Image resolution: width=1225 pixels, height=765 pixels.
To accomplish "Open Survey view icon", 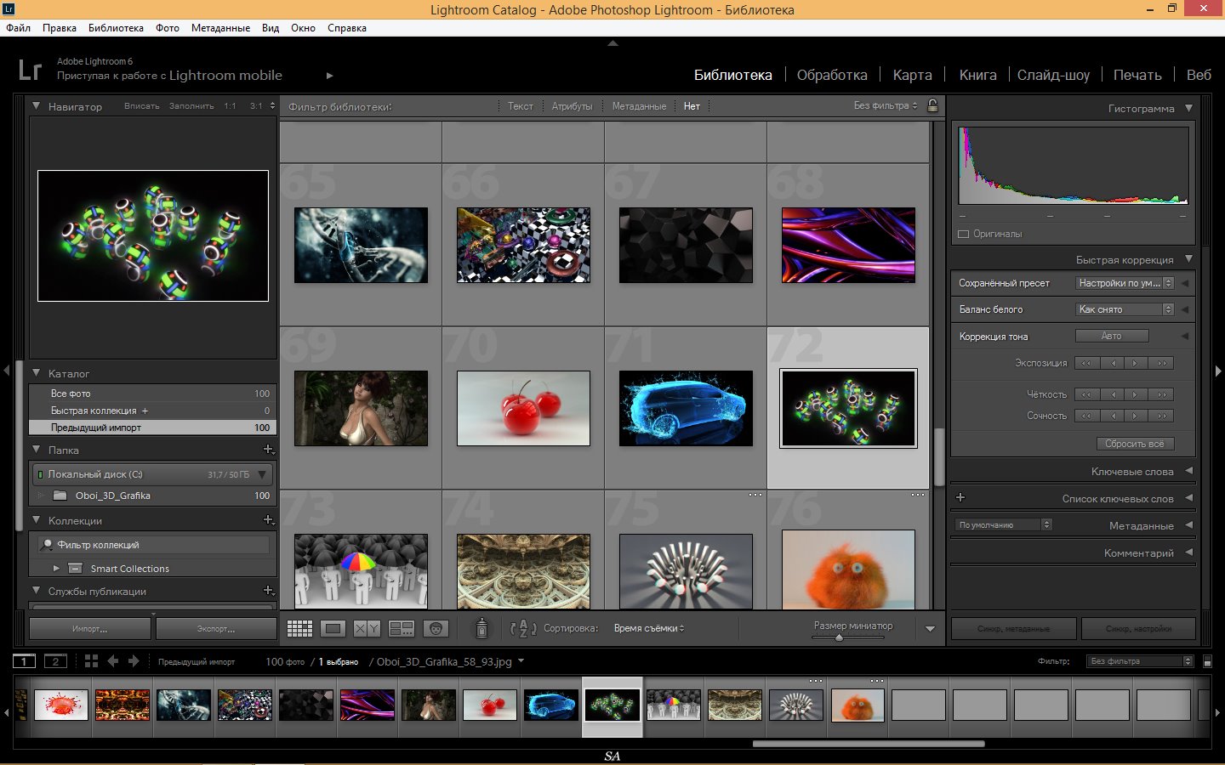I will tap(401, 629).
